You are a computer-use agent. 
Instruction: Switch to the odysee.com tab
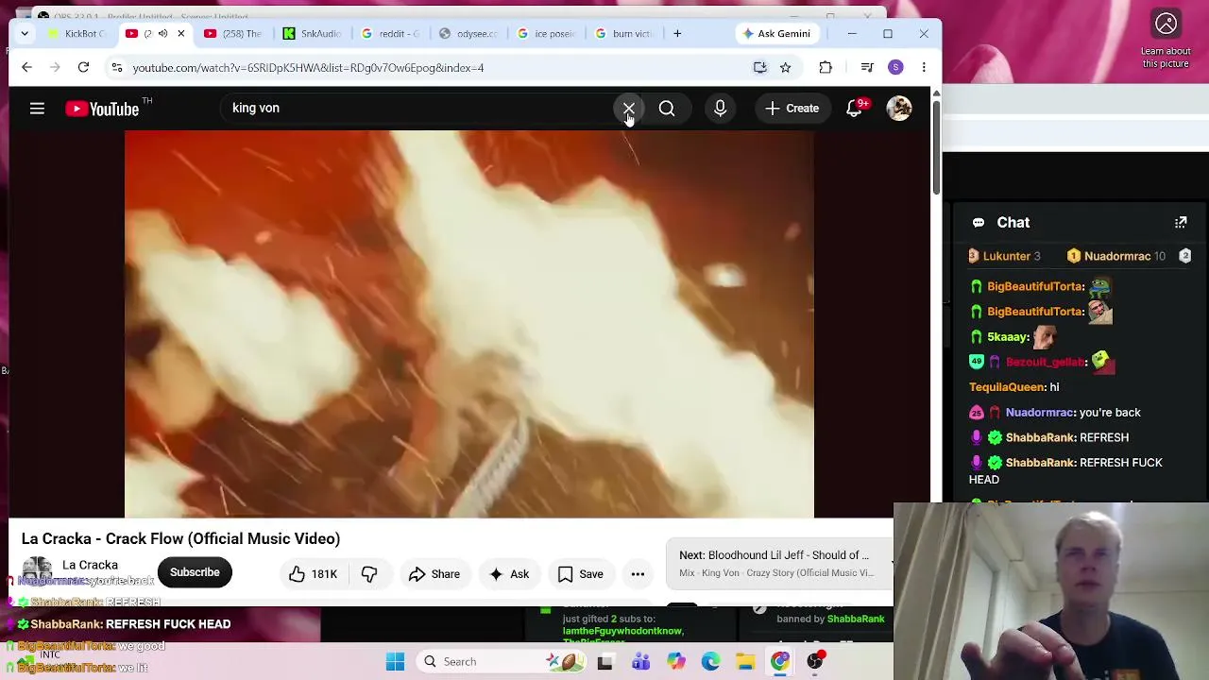(468, 34)
